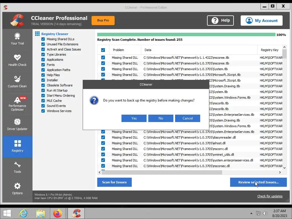This screenshot has width=292, height=219.
Task: Toggle Applications checkbox
Action: 43,60
